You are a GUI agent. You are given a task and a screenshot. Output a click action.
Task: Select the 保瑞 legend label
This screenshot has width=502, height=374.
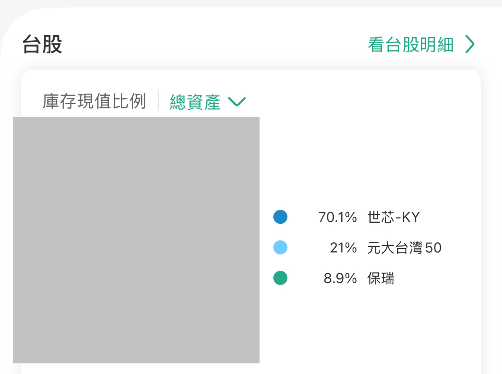[x=380, y=278]
